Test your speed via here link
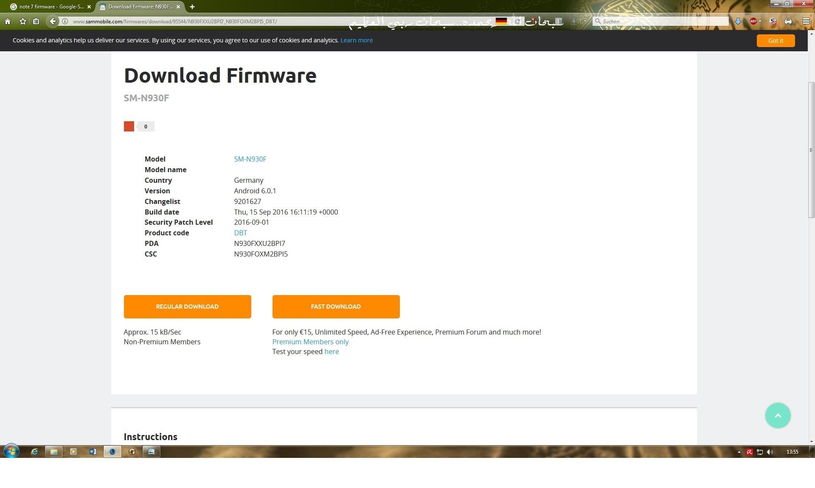This screenshot has width=815, height=488. coord(332,351)
